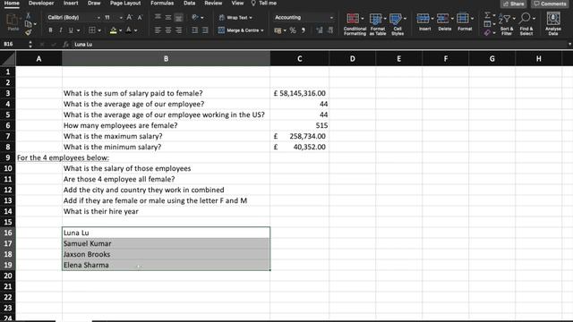Select the Format Painter brush
573x322 pixels.
coord(28,33)
